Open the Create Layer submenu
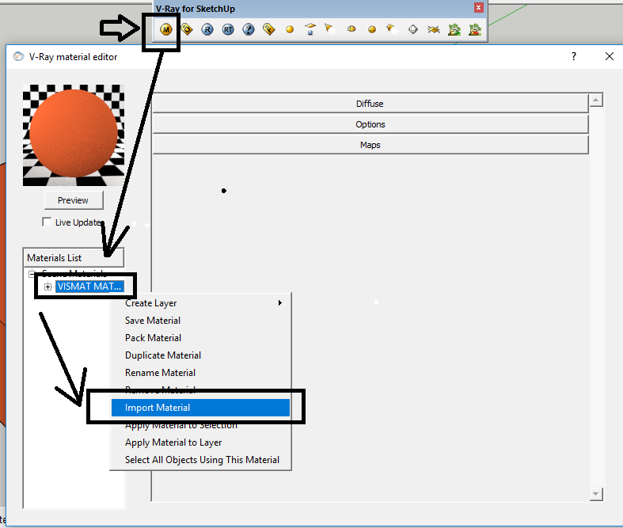This screenshot has width=623, height=528. [200, 303]
